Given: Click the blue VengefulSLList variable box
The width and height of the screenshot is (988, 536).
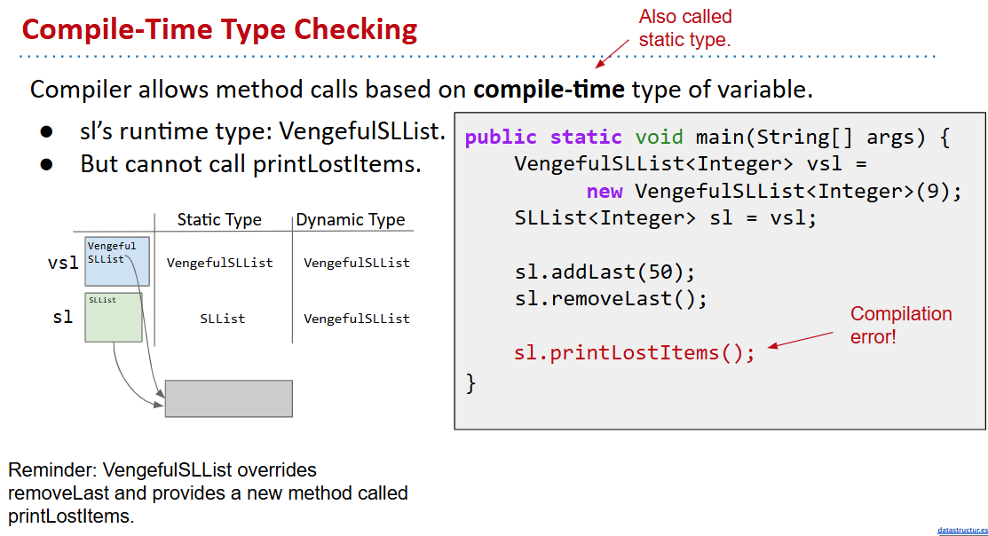Looking at the screenshot, I should pos(117,261).
